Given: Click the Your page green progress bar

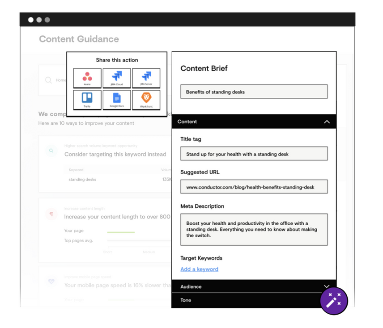Looking at the screenshot, I should tap(121, 232).
